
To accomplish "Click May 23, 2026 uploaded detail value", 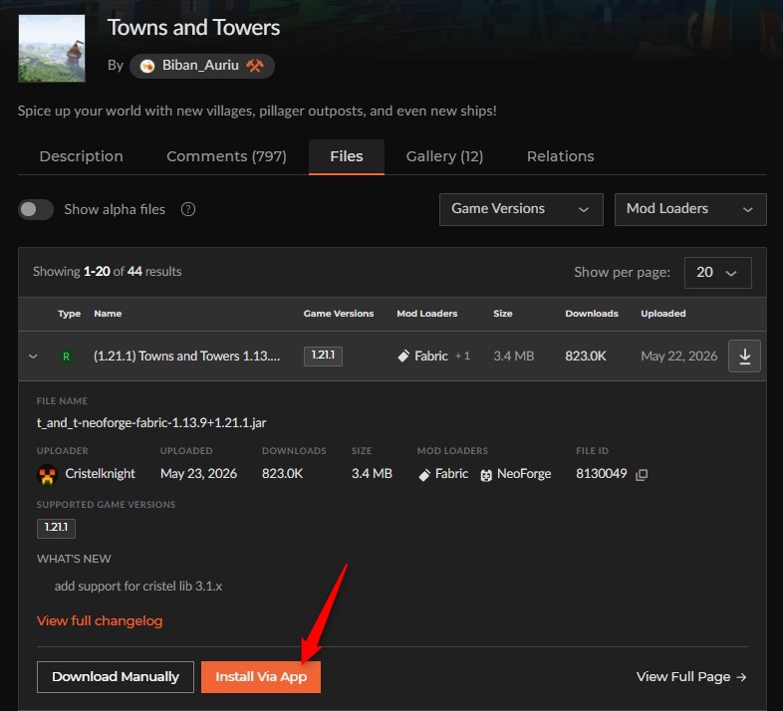I will point(199,474).
